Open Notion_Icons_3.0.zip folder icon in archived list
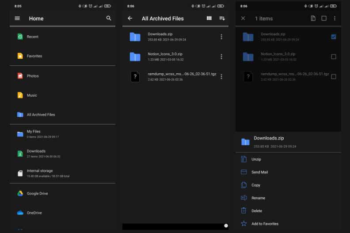The width and height of the screenshot is (350, 233). [135, 56]
